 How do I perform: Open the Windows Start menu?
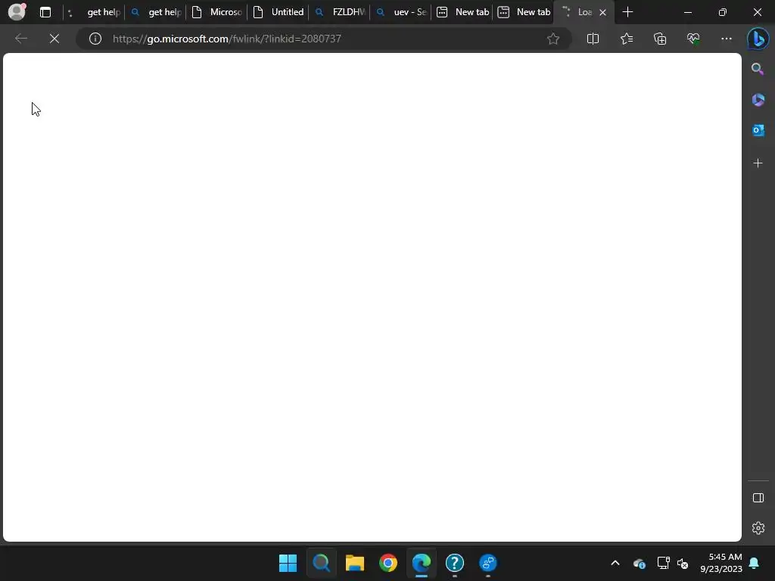click(288, 563)
